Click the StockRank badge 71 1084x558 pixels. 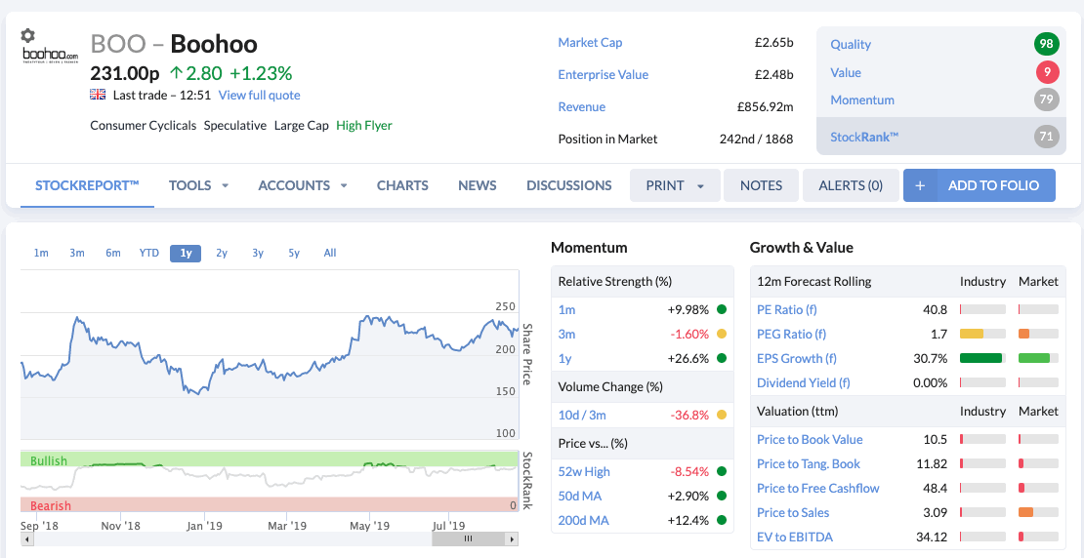[x=1047, y=136]
